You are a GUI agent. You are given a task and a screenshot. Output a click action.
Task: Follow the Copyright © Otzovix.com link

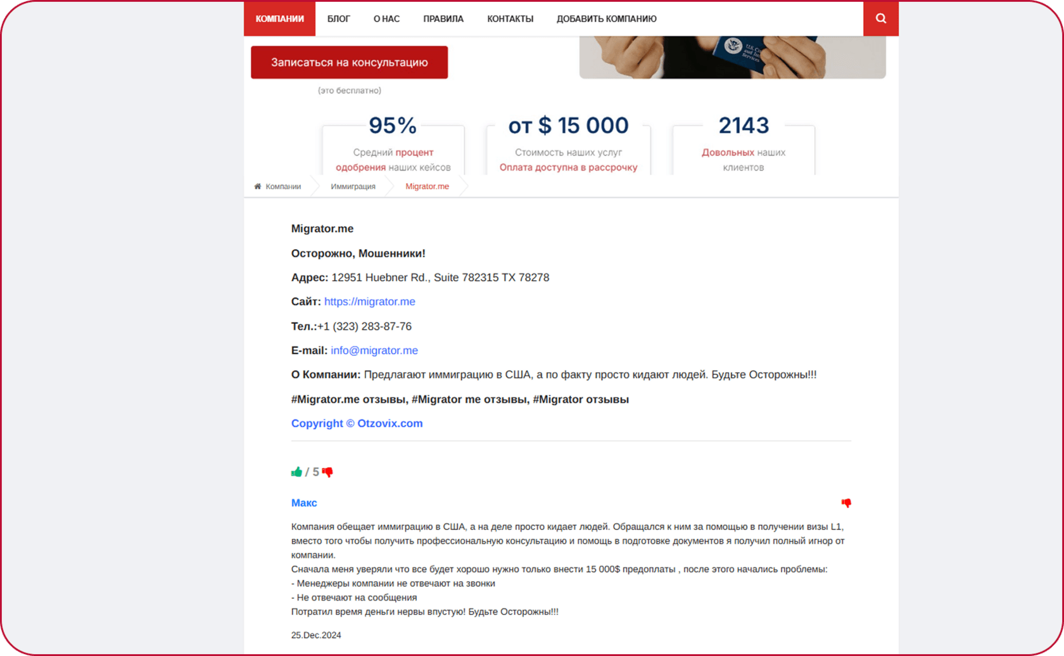click(357, 423)
